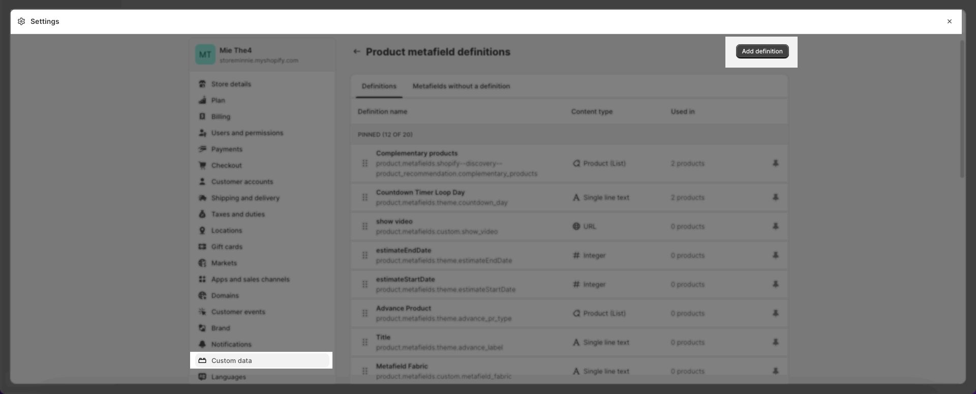Open Store details settings

(x=262, y=84)
